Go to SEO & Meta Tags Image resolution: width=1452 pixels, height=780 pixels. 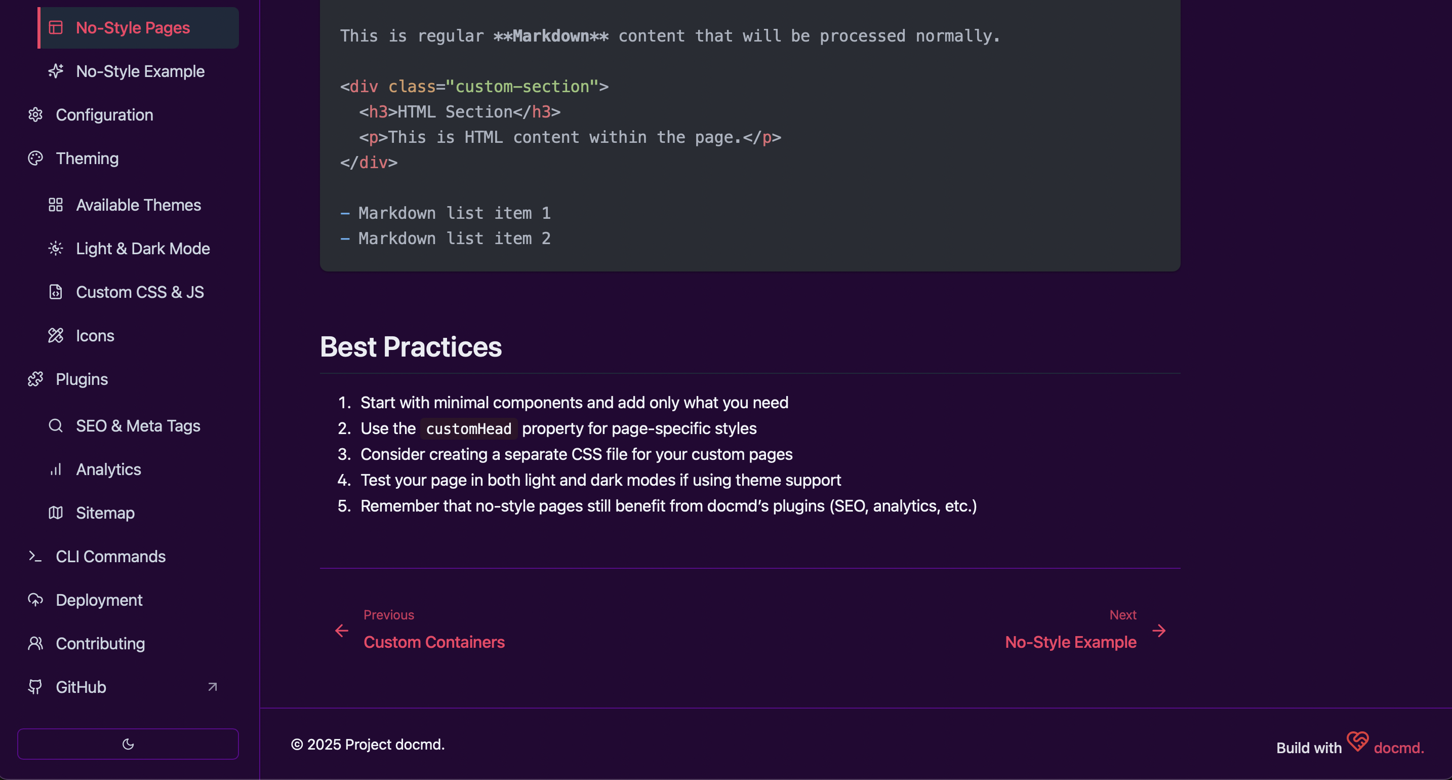pyautogui.click(x=139, y=425)
